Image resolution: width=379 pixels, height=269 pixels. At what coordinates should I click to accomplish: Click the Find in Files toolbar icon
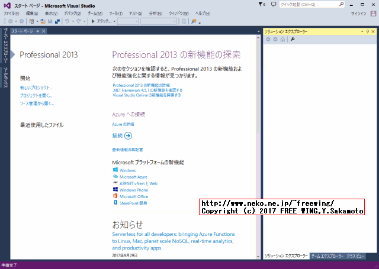(194, 21)
